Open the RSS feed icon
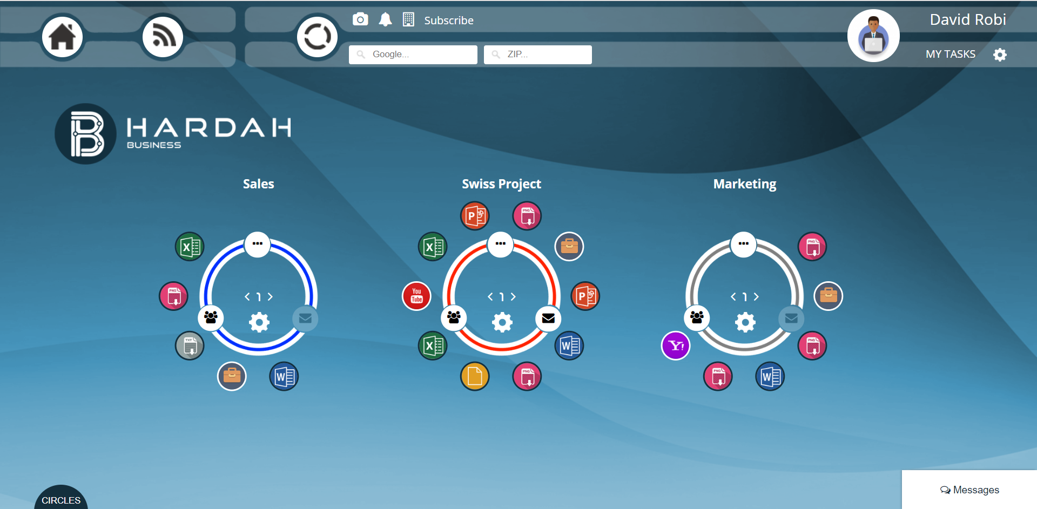The height and width of the screenshot is (509, 1037). click(163, 37)
